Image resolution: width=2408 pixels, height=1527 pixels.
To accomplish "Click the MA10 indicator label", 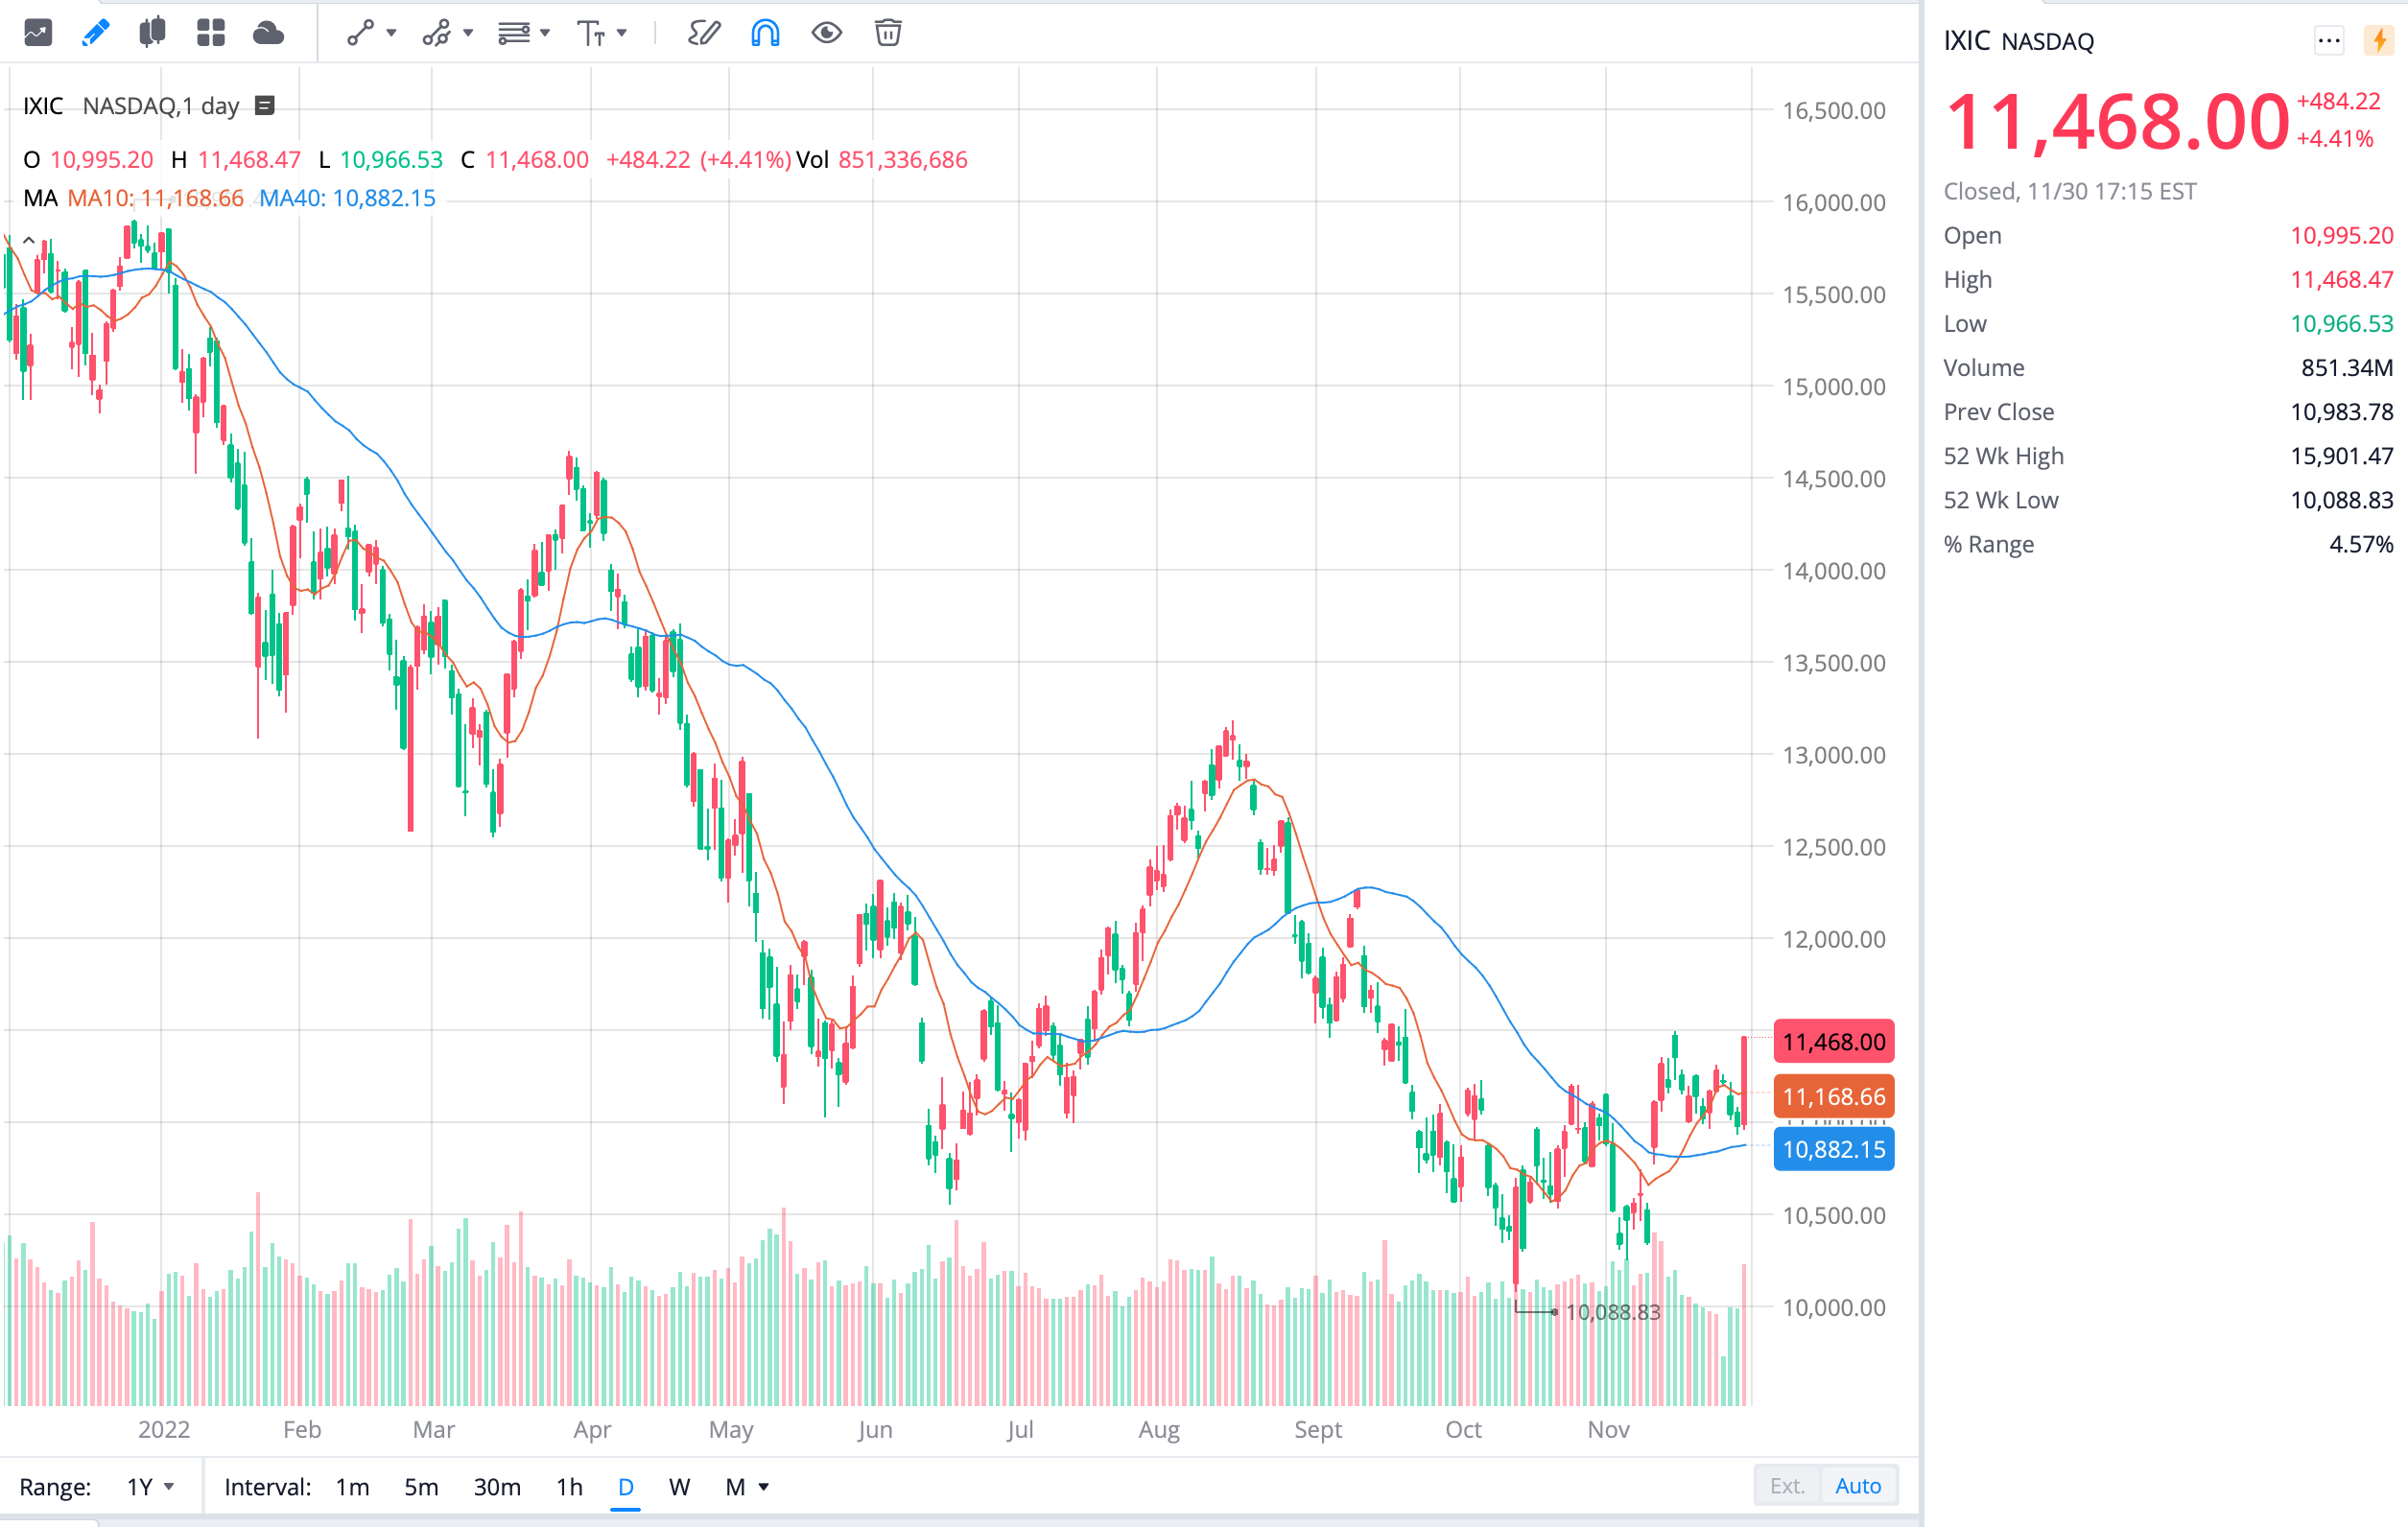I will (x=155, y=198).
